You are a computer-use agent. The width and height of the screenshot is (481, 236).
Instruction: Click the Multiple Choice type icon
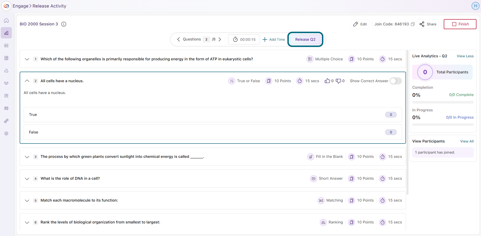click(x=310, y=59)
